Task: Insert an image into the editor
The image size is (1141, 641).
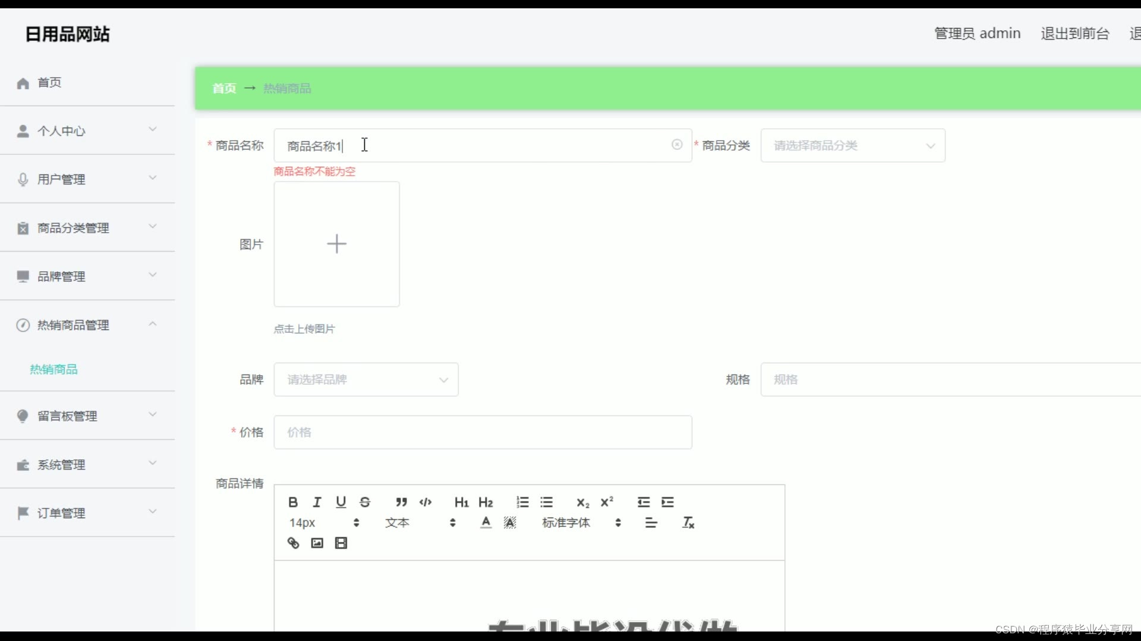Action: [x=317, y=543]
